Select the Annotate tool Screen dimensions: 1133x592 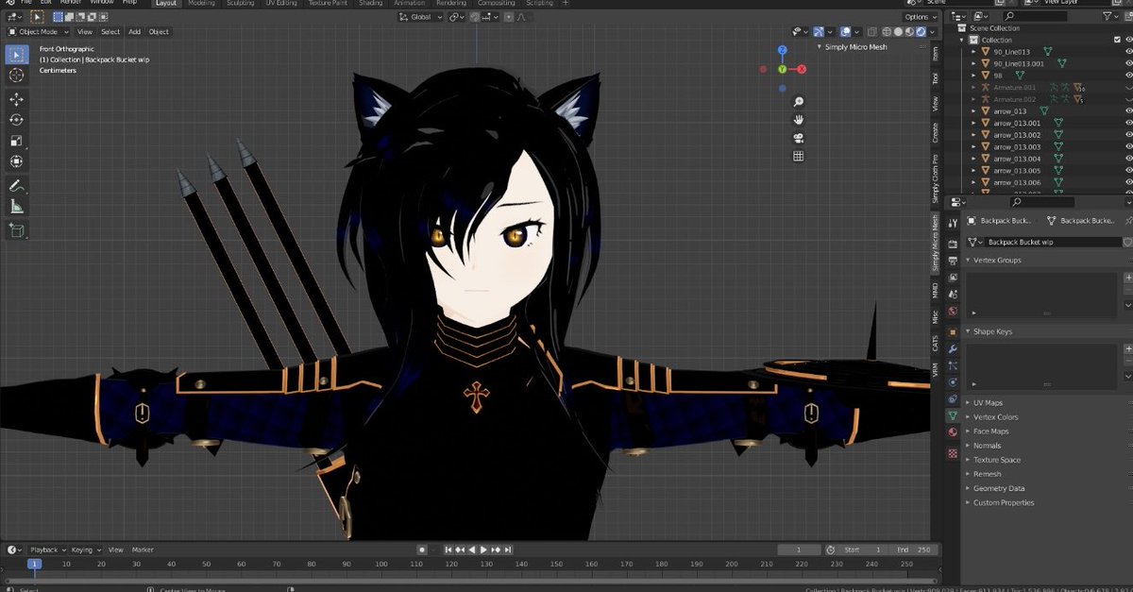pos(17,186)
